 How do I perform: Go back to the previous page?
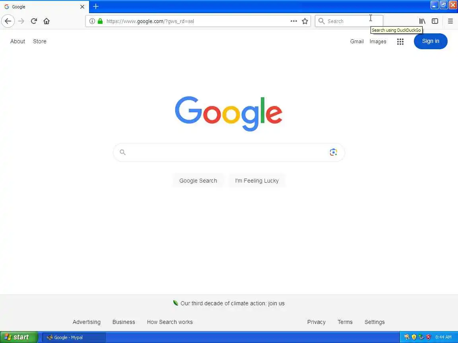click(8, 21)
